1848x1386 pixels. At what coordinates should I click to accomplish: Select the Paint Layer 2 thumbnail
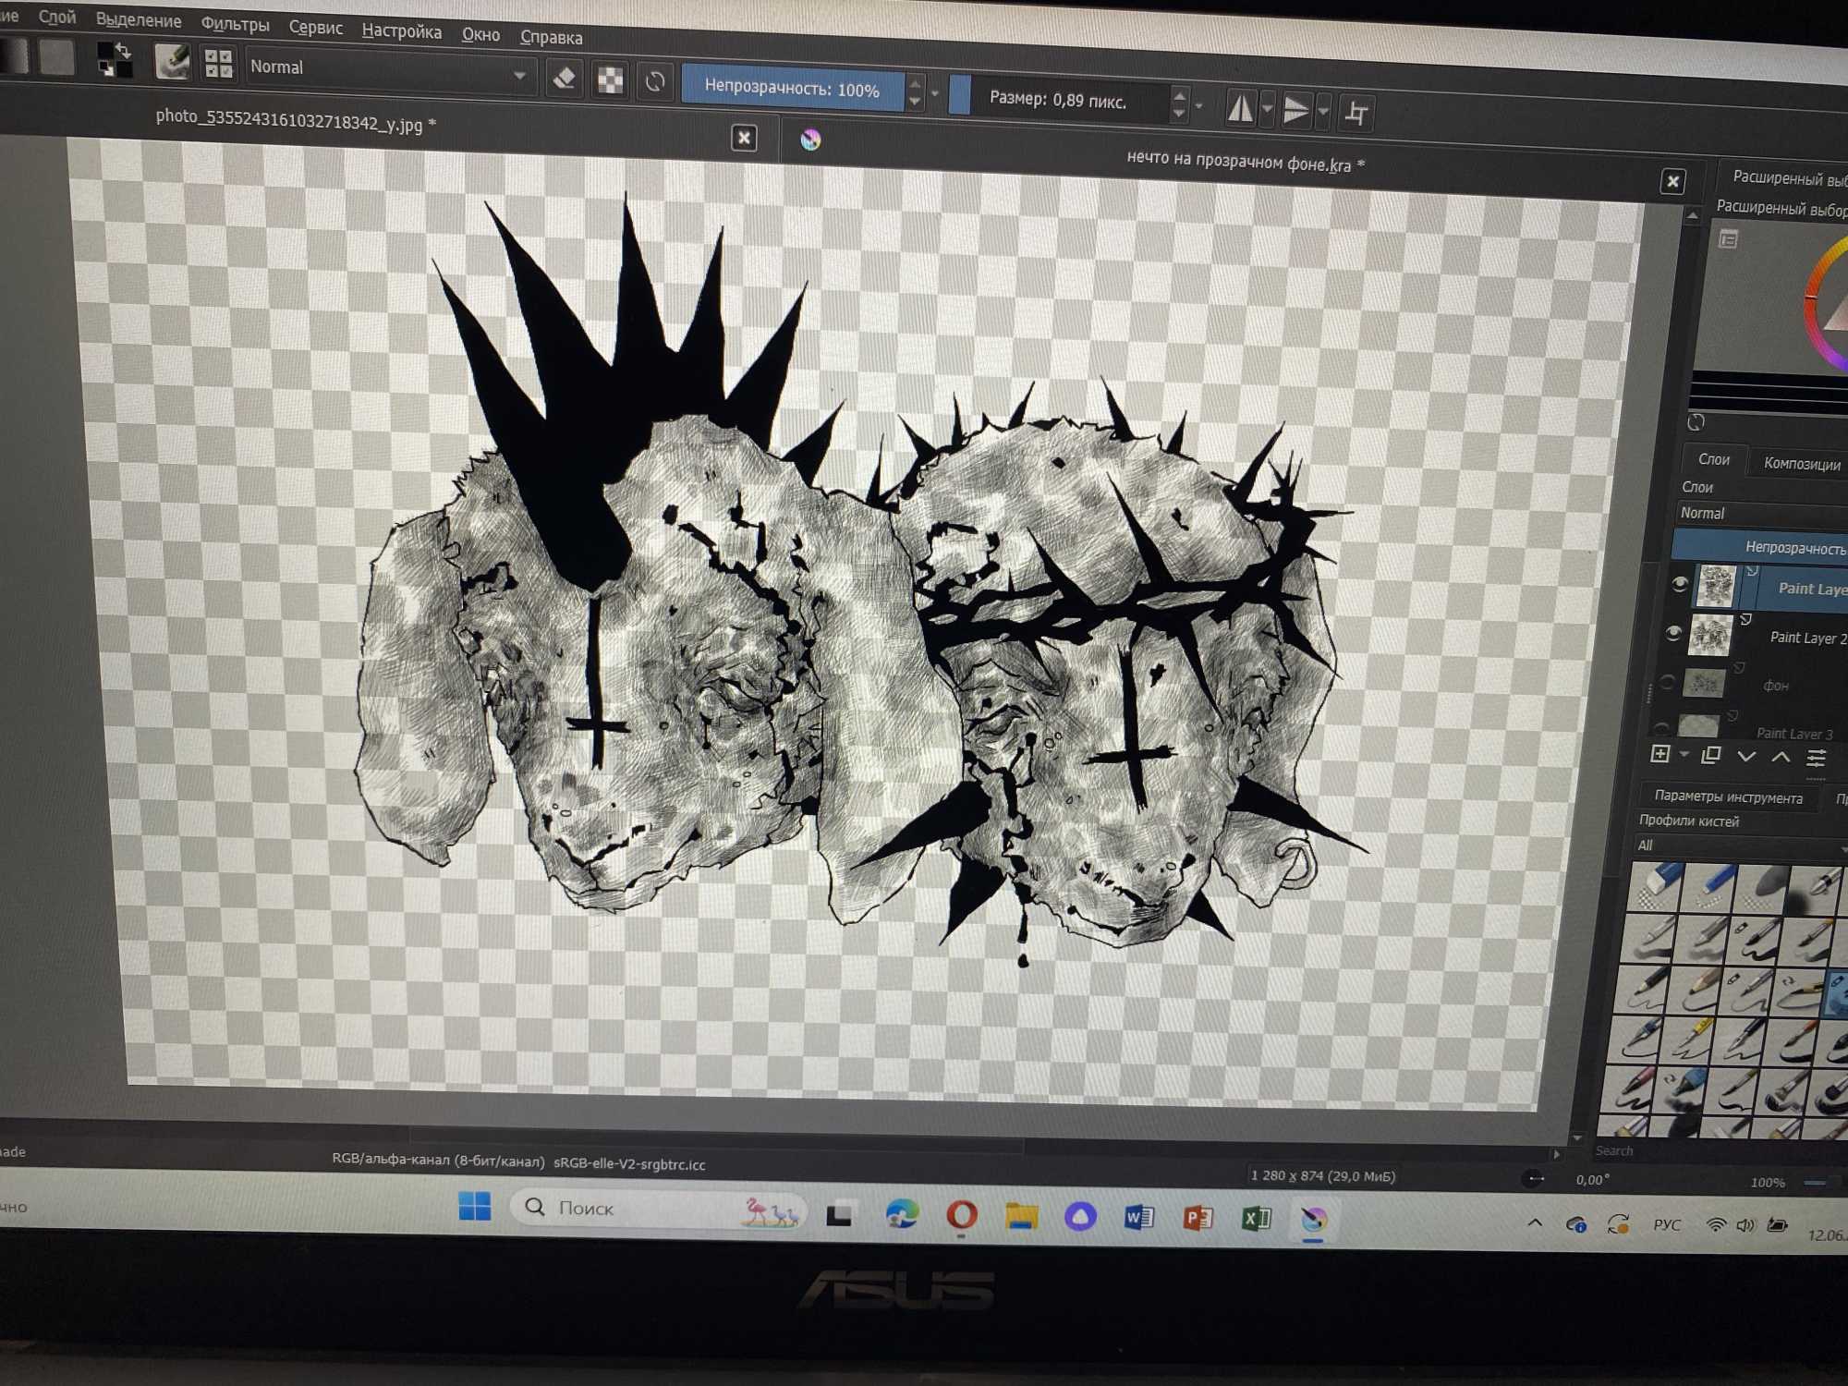tap(1709, 635)
